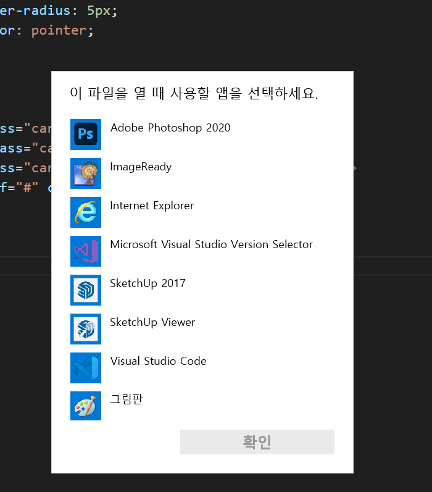
Task: Pick the Internet Explorer icon
Action: [86, 212]
